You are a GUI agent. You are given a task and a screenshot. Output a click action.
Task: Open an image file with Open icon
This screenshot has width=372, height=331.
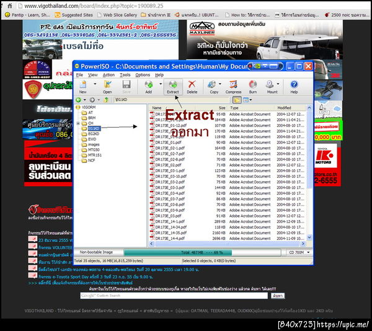click(x=107, y=85)
